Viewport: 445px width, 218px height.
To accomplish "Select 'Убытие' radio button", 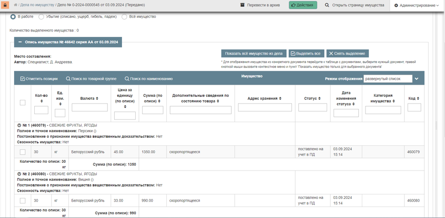I will [x=42, y=17].
